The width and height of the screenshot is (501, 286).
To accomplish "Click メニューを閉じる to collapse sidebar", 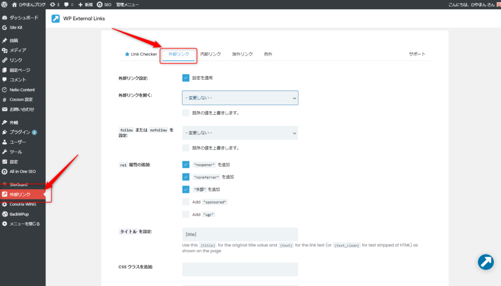I will (24, 224).
